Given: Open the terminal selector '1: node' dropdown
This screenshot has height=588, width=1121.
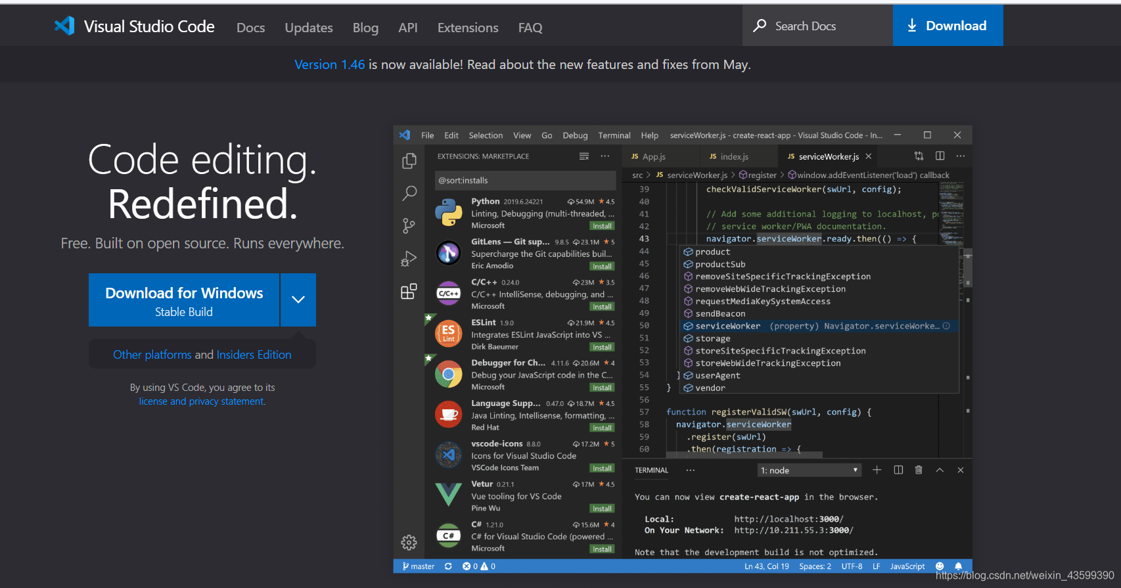Looking at the screenshot, I should (x=810, y=470).
